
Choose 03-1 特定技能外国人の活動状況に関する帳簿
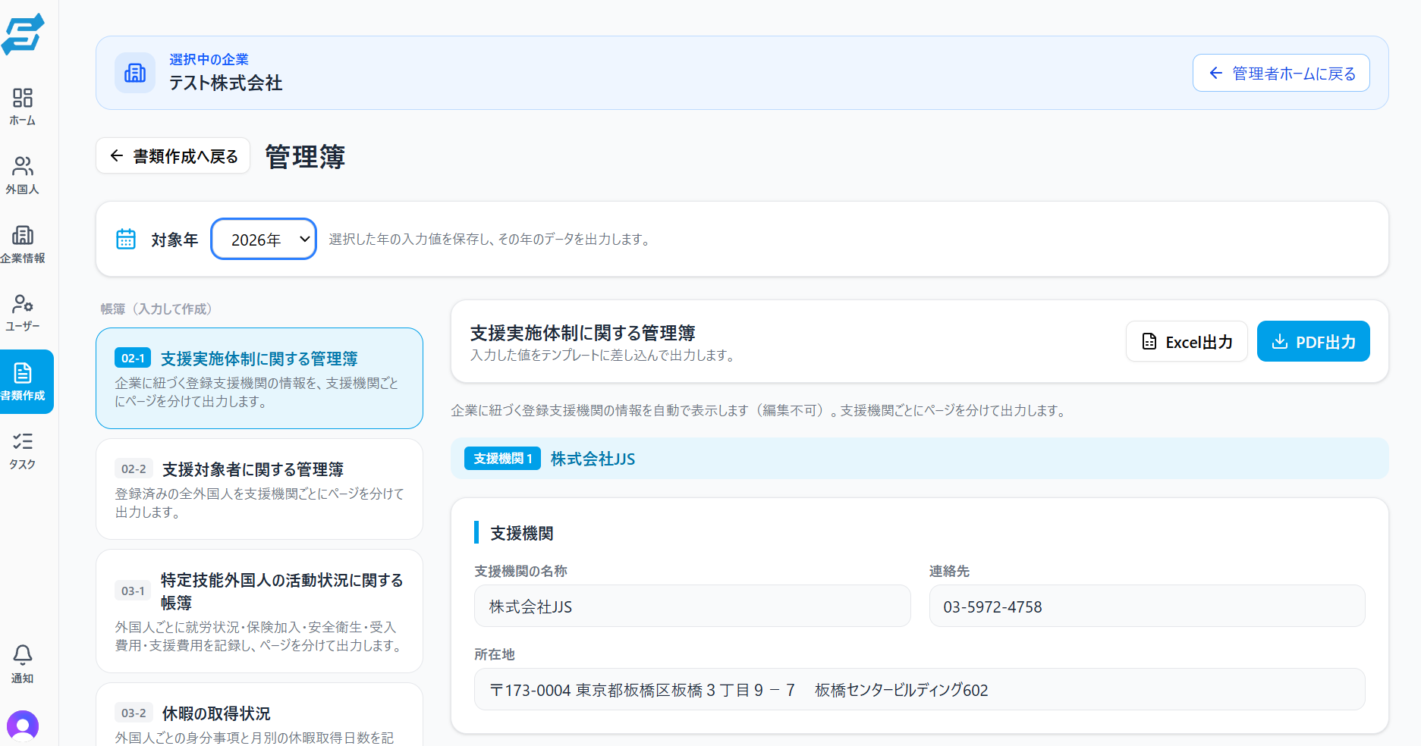coord(259,611)
